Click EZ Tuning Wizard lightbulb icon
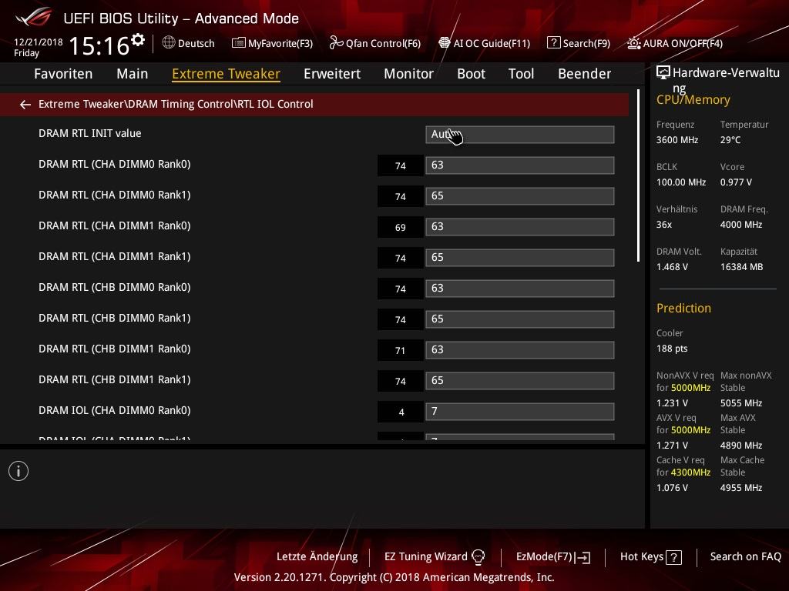This screenshot has width=789, height=591. click(x=478, y=556)
